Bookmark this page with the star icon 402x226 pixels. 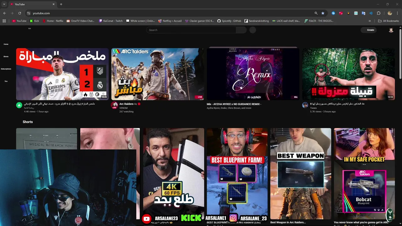point(323,13)
